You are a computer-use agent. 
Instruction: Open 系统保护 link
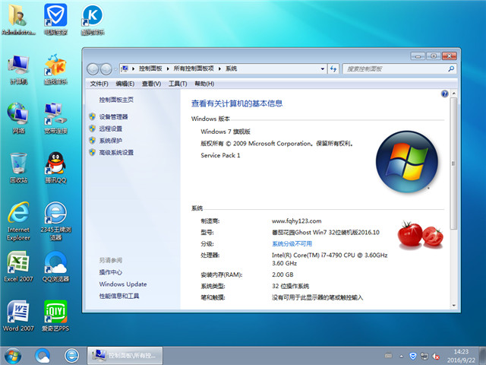point(111,141)
